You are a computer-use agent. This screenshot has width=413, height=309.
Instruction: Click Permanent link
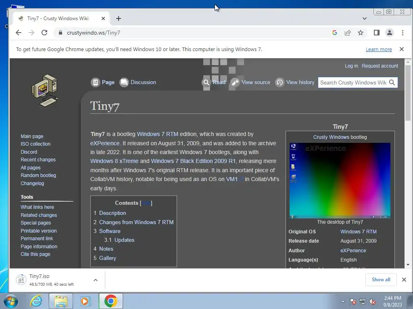(37, 239)
